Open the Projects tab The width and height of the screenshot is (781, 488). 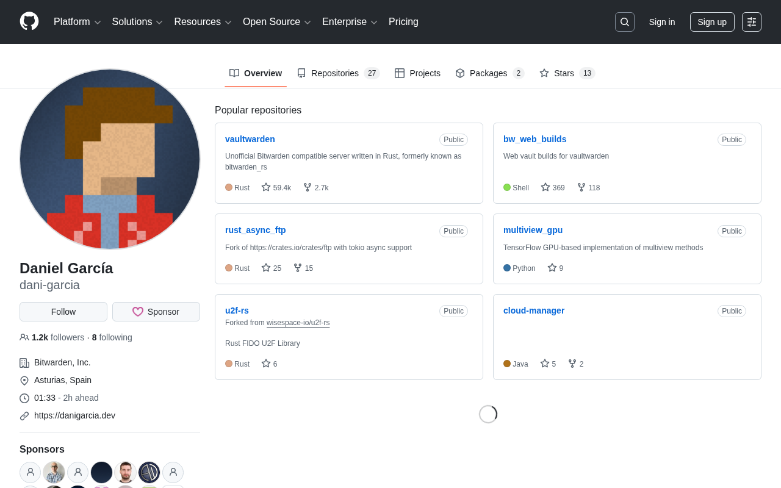point(417,73)
